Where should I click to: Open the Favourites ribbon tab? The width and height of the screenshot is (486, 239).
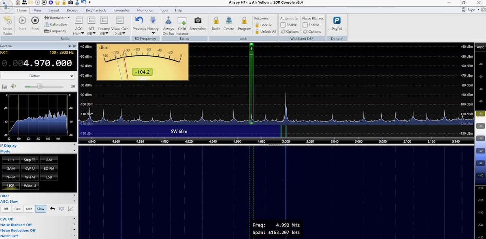pos(122,10)
